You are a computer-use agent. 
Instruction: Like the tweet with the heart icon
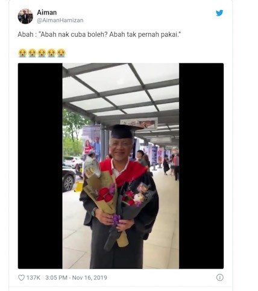22,278
